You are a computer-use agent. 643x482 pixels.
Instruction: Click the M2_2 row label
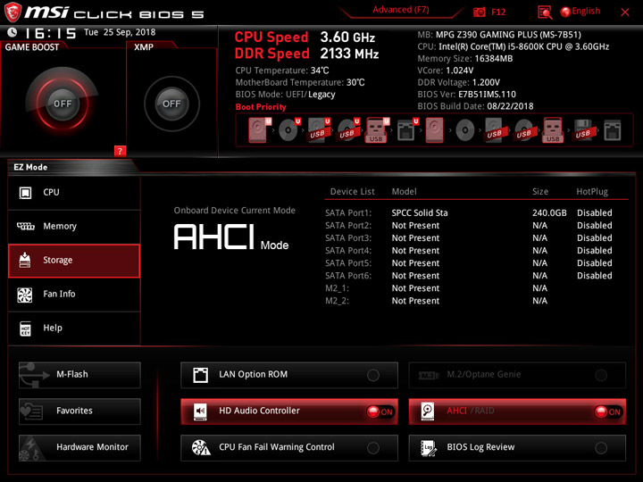pos(337,301)
